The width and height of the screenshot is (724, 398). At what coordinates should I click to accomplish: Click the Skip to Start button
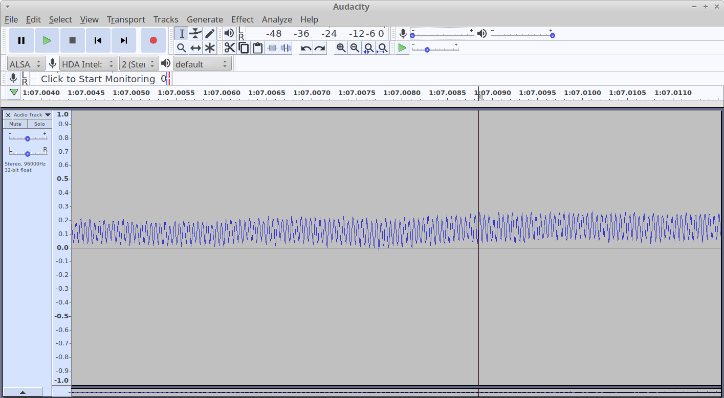tap(98, 40)
